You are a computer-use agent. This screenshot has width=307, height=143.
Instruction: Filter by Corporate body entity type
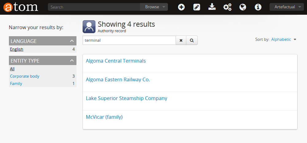[x=25, y=76]
